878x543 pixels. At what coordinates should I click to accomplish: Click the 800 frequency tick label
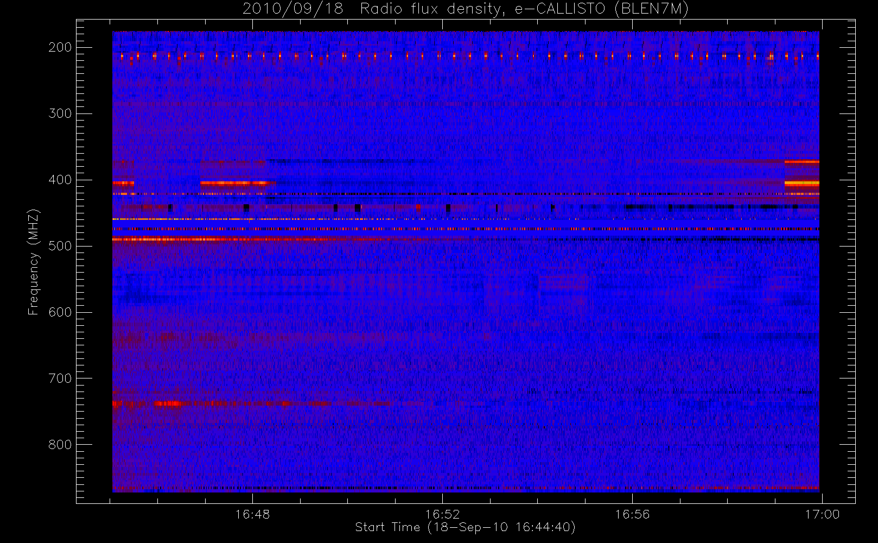pyautogui.click(x=60, y=445)
